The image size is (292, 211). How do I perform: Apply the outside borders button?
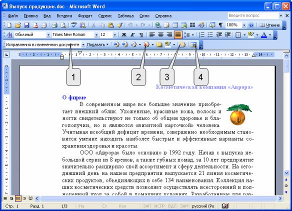click(238, 34)
